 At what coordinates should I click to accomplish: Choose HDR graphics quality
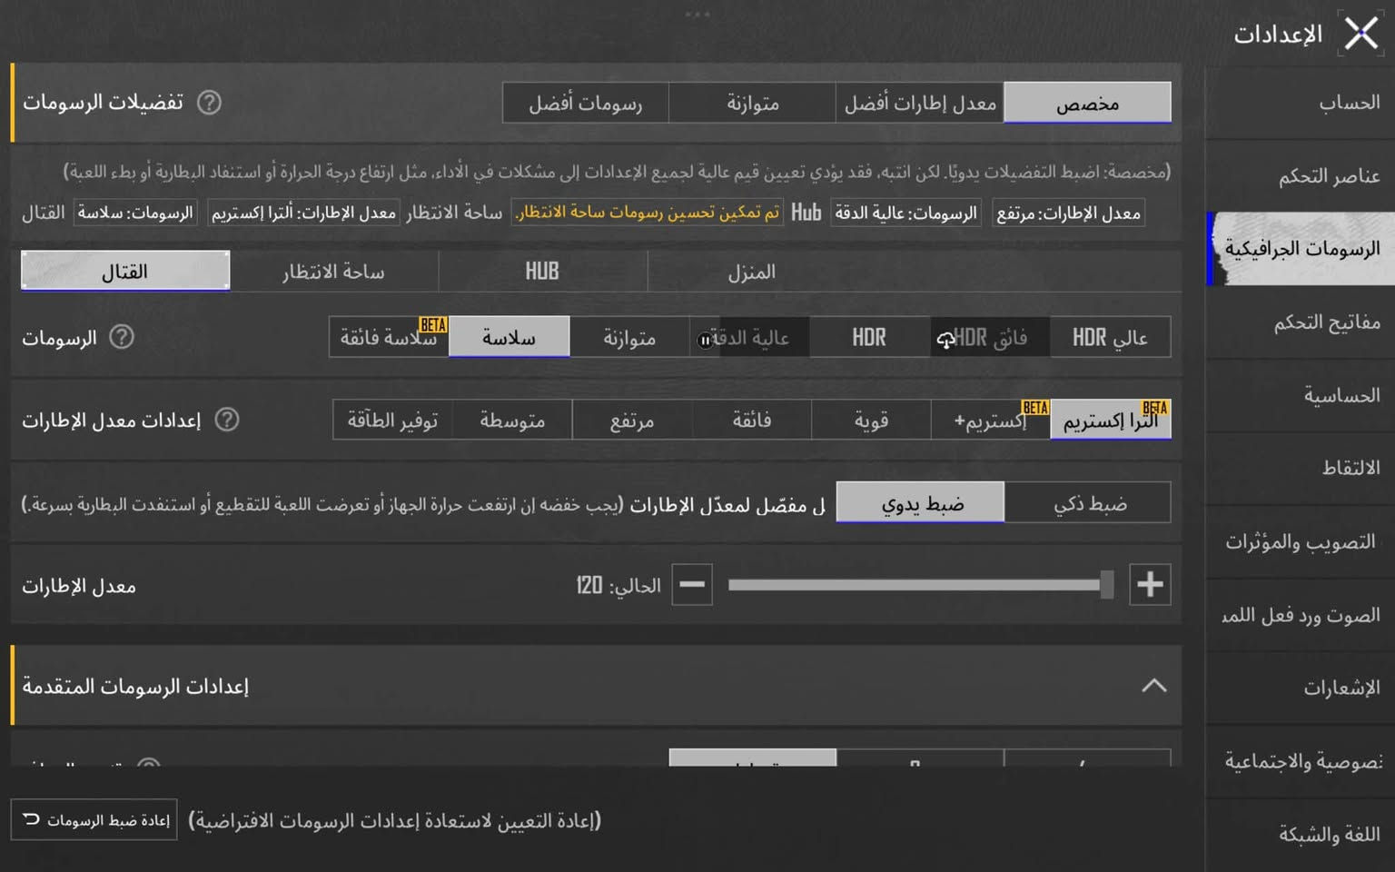(869, 337)
